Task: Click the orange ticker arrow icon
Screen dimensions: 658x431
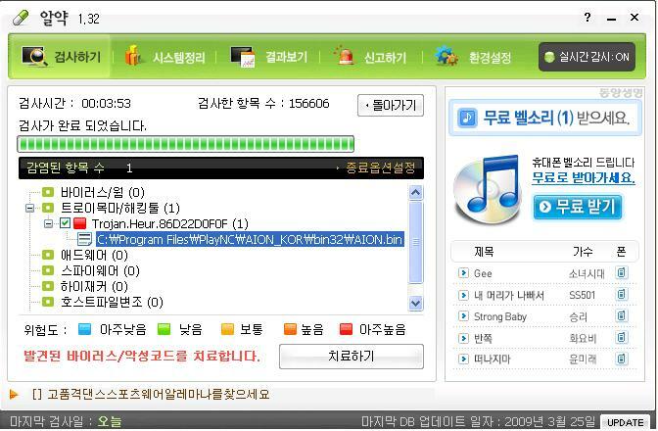Action: (15, 394)
